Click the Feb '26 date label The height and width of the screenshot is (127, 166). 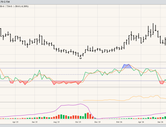tap(119, 122)
